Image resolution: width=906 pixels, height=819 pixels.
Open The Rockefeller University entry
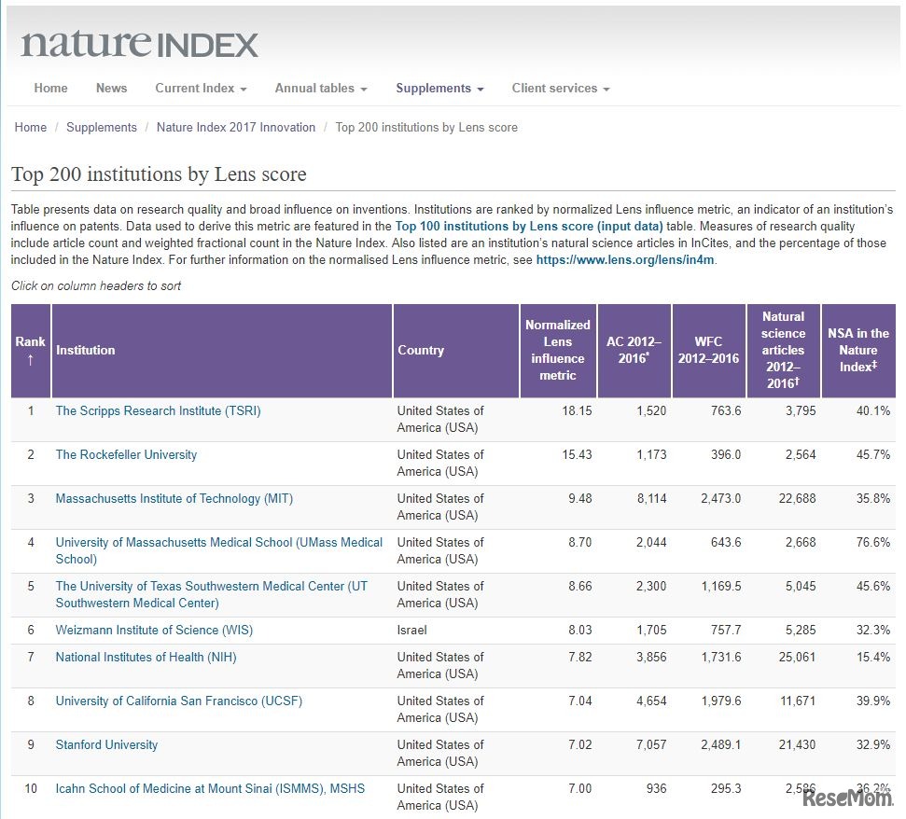pos(126,455)
